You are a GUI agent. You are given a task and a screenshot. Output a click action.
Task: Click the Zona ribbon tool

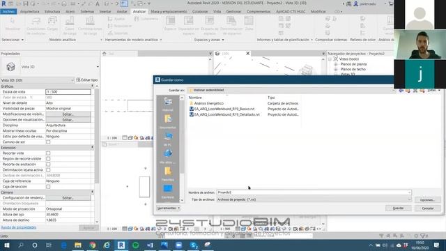pyautogui.click(x=249, y=24)
